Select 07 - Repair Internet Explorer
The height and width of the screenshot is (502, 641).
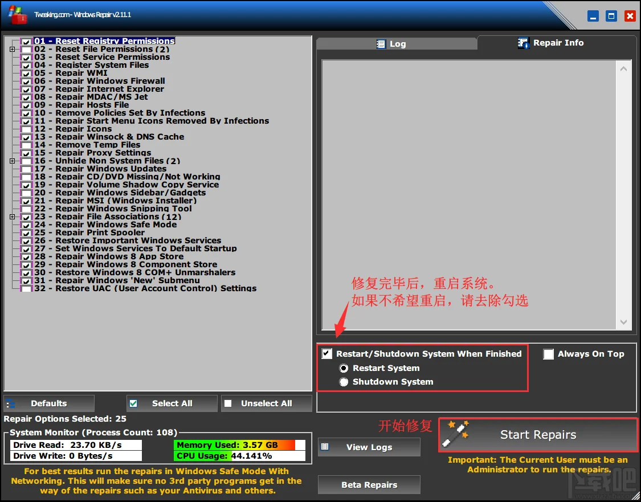click(99, 89)
